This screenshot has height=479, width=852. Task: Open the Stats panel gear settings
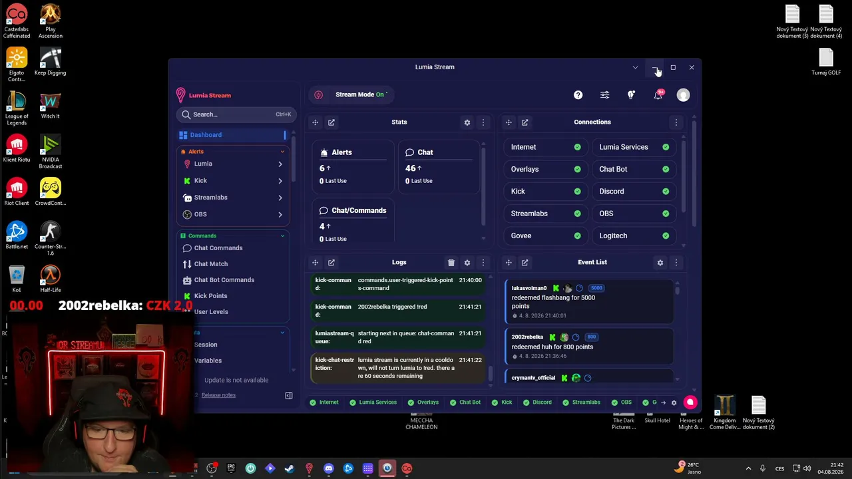click(467, 122)
